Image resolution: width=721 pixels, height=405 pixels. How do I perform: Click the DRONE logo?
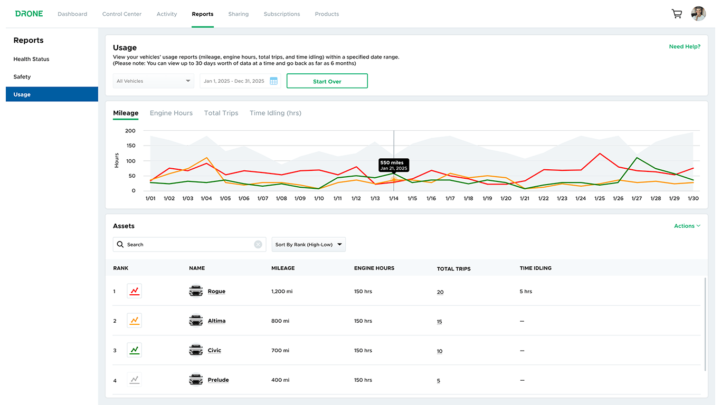pos(29,14)
